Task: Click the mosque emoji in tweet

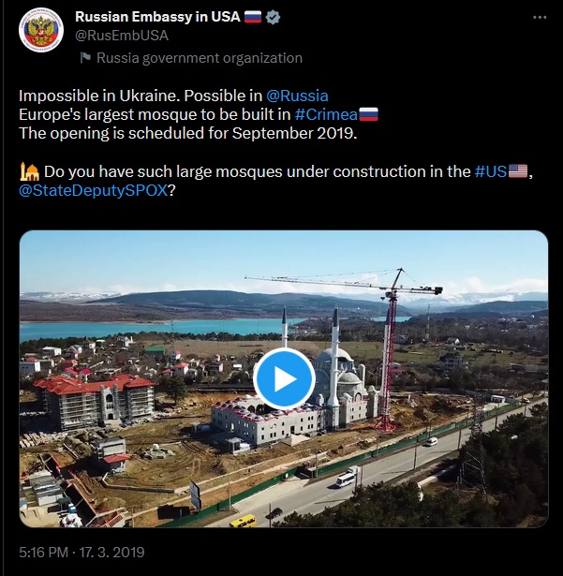Action: tap(29, 171)
